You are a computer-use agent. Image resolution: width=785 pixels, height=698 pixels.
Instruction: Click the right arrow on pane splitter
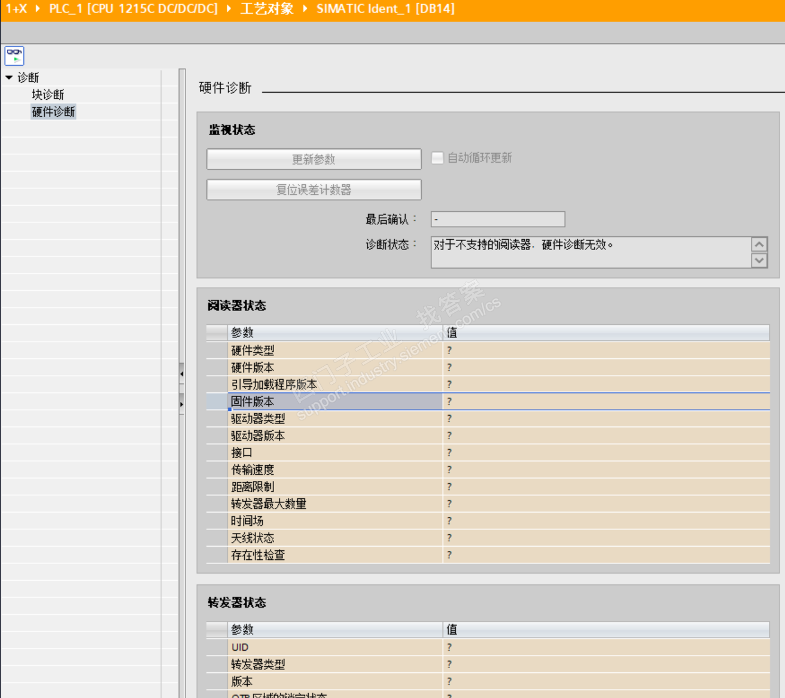tap(182, 404)
